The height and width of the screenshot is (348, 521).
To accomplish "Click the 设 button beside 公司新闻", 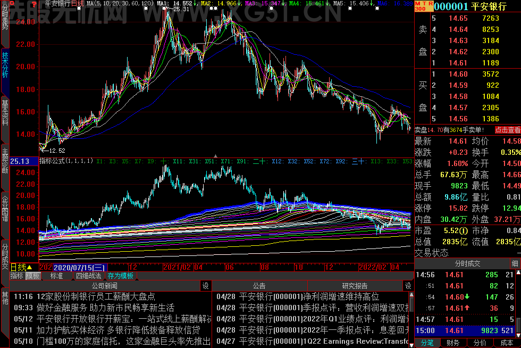I will (x=206, y=286).
